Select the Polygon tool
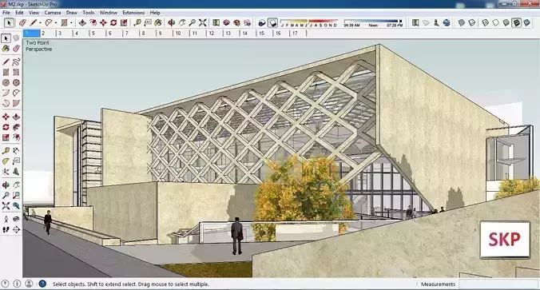This screenshot has width=540, height=290. pos(16,82)
